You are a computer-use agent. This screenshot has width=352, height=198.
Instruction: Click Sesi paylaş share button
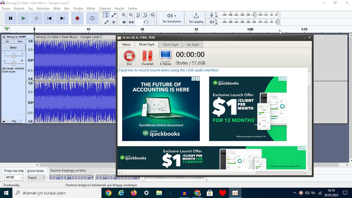[x=196, y=18]
